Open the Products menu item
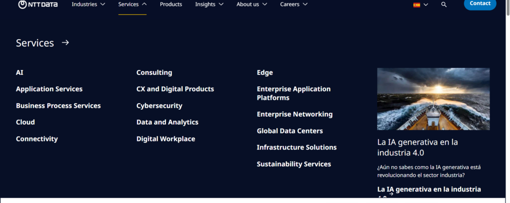This screenshot has height=203, width=510. coord(171,4)
